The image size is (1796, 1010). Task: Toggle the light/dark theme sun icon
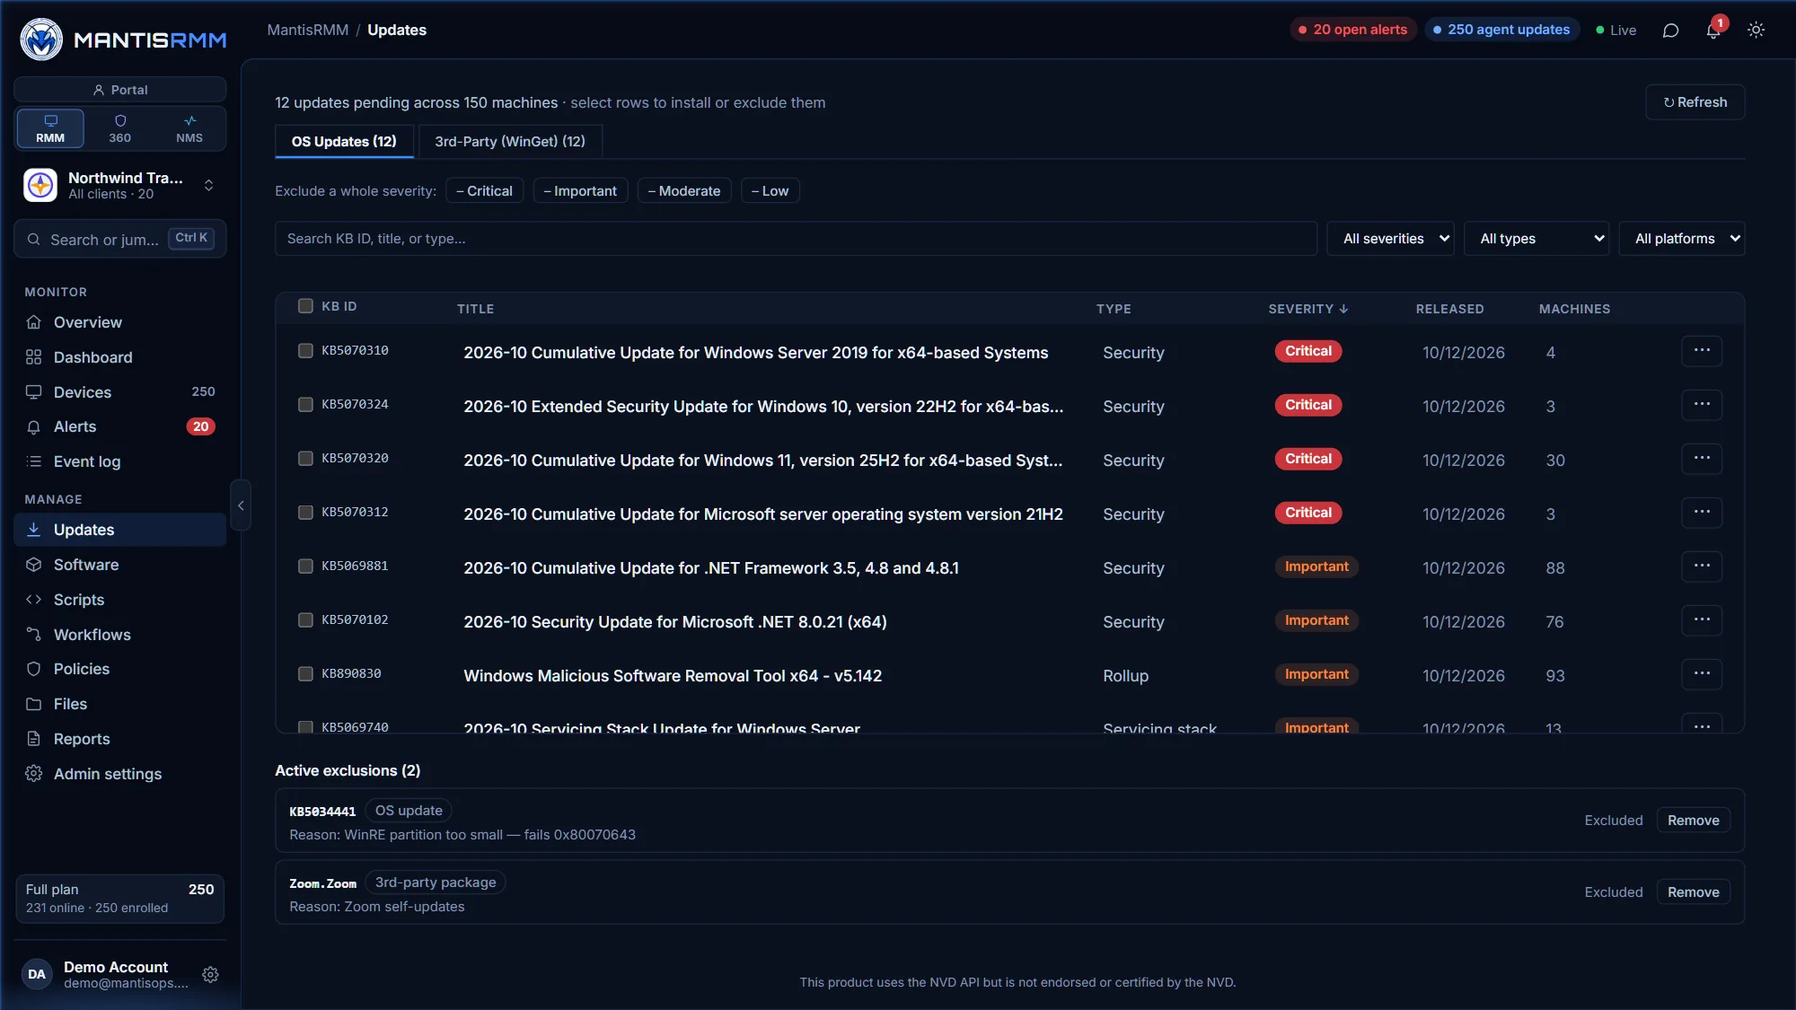point(1756,31)
